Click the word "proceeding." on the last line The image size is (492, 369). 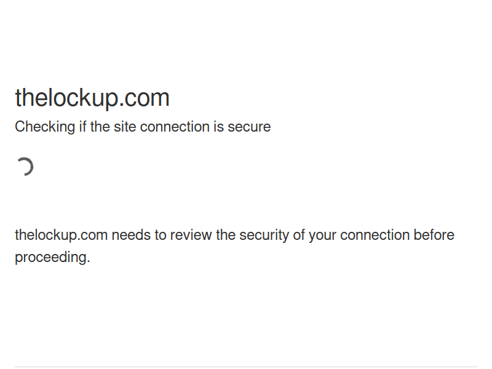(x=52, y=258)
